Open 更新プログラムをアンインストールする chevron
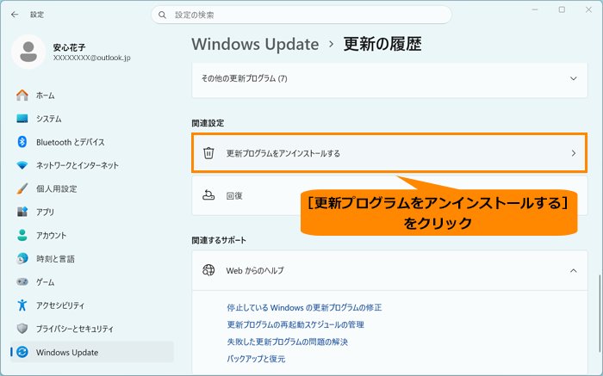Screen dimensions: 603x376 pyautogui.click(x=573, y=153)
